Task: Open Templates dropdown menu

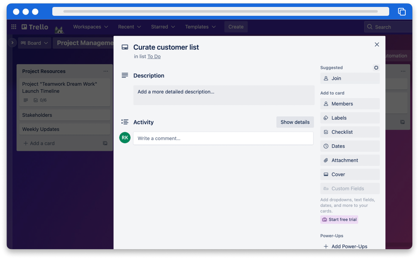Action: click(x=200, y=27)
